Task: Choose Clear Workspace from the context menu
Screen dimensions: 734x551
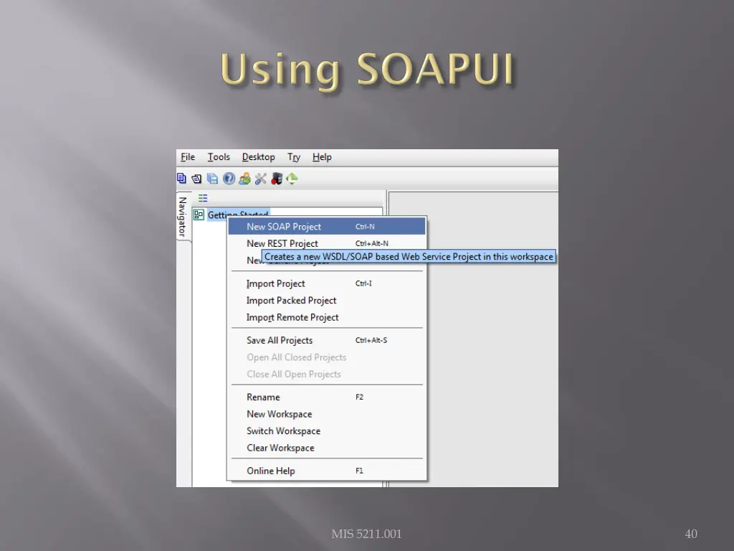Action: pyautogui.click(x=327, y=448)
